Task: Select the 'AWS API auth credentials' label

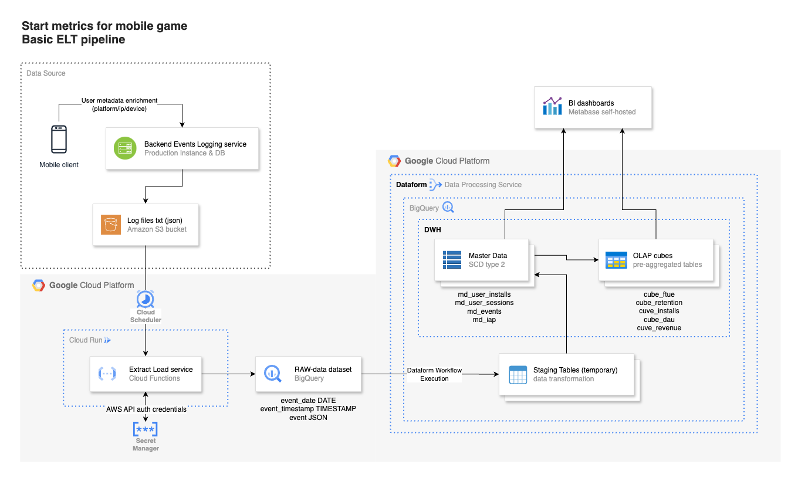Action: pyautogui.click(x=146, y=409)
